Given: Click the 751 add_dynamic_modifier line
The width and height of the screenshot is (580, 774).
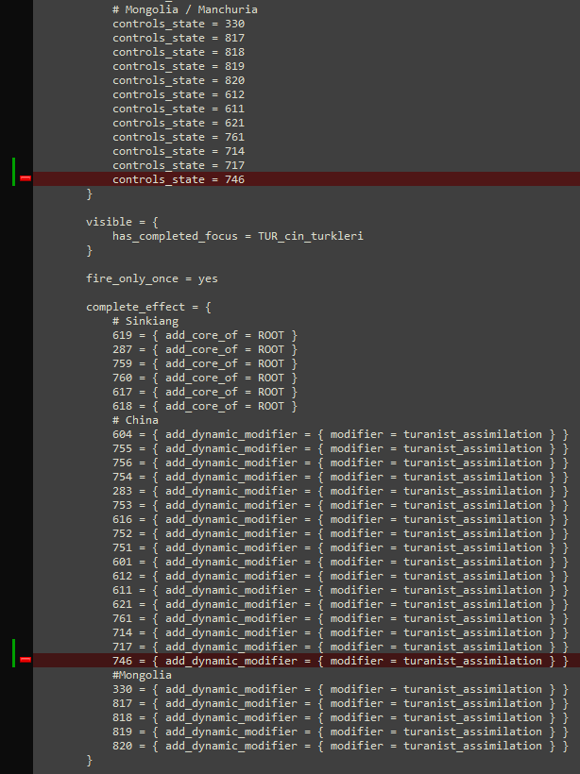Looking at the screenshot, I should pyautogui.click(x=340, y=547).
